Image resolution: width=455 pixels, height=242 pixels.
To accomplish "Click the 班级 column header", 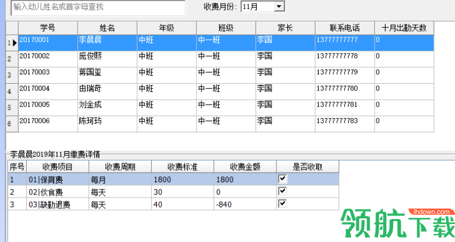I will pos(226,28).
